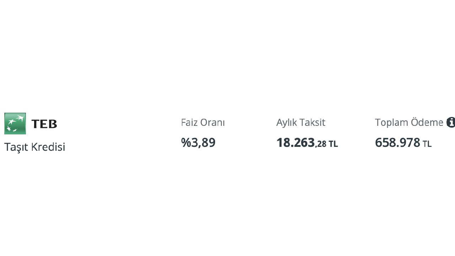Click the TL unit after the total payment
Image resolution: width=455 pixels, height=256 pixels.
pyautogui.click(x=427, y=144)
